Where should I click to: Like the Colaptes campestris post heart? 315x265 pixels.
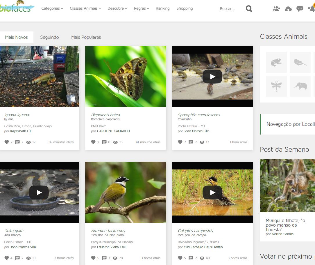click(180, 258)
